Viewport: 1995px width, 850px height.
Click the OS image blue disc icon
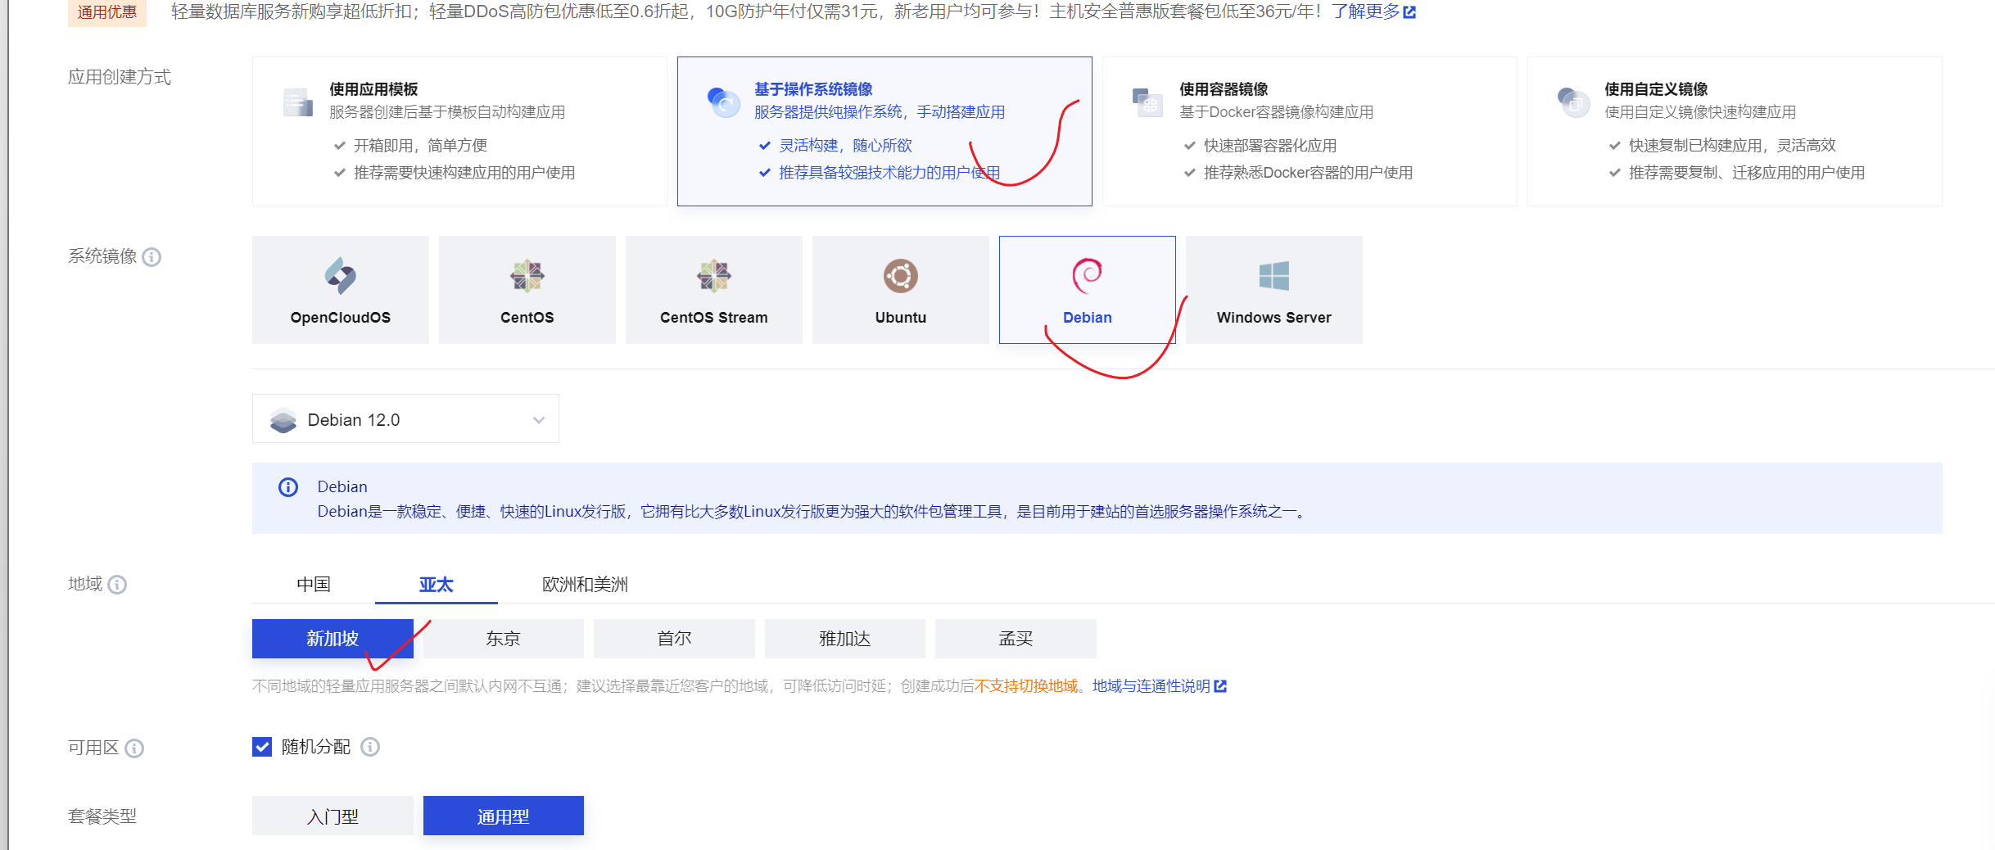point(723,102)
